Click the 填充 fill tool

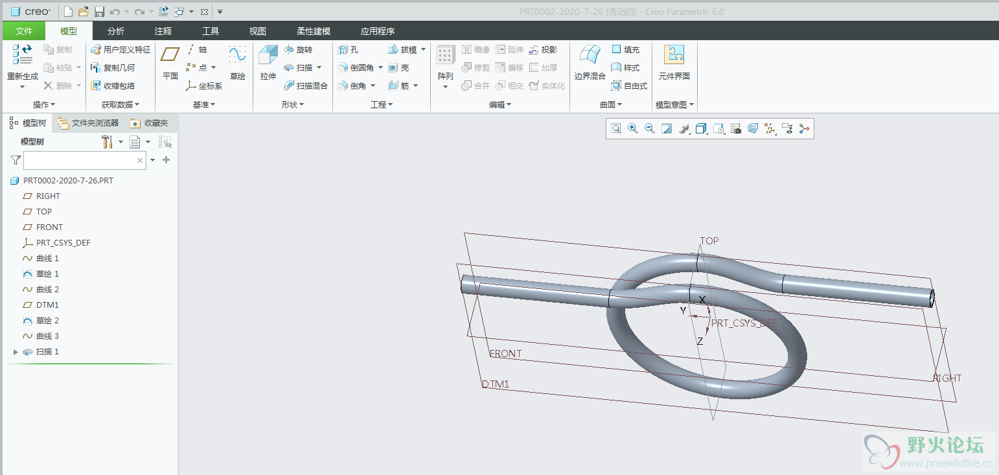pyautogui.click(x=625, y=49)
